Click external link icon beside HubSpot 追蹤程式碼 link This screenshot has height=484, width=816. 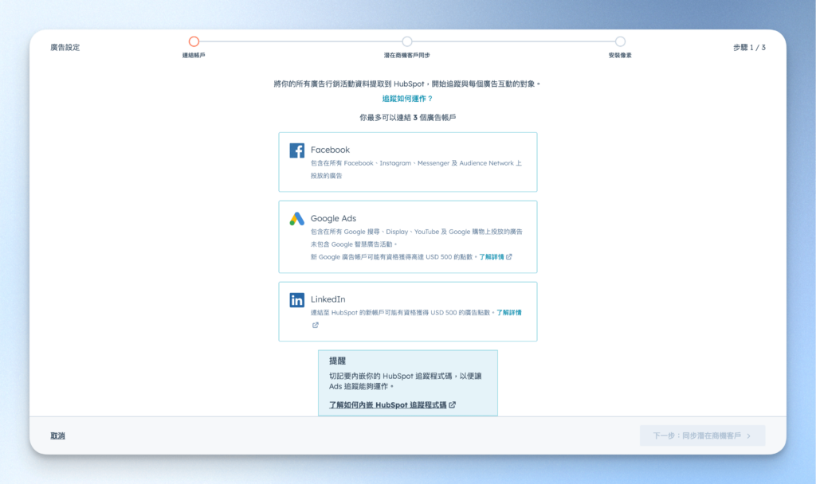point(453,405)
